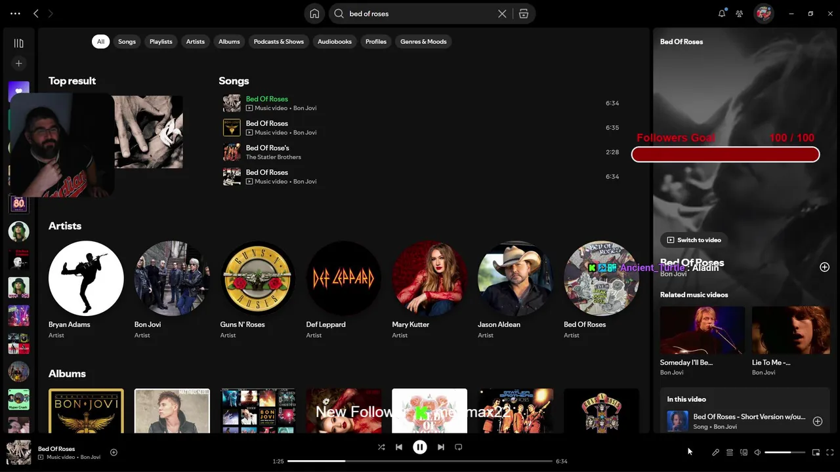The height and width of the screenshot is (472, 840).
Task: Open Bon Jovi artist card
Action: 172,290
